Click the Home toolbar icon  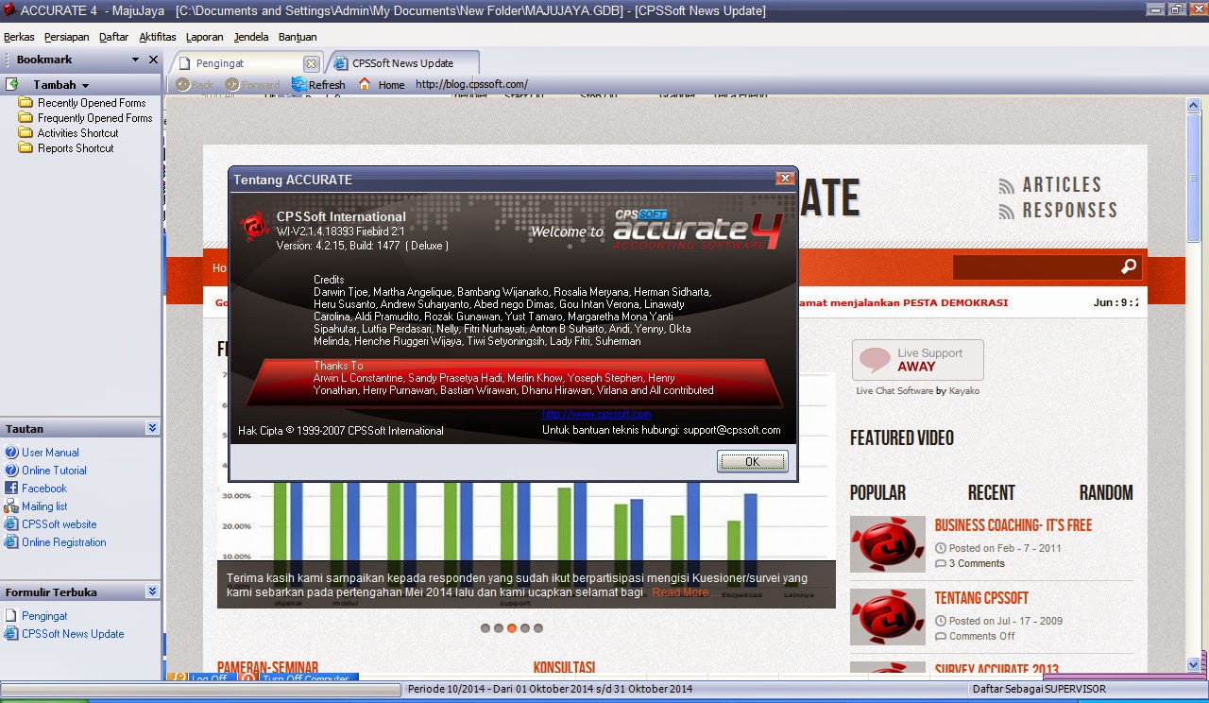tap(365, 84)
